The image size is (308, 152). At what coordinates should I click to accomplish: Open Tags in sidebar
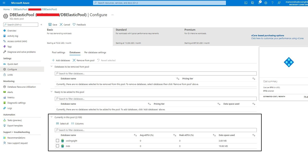pos(9,47)
